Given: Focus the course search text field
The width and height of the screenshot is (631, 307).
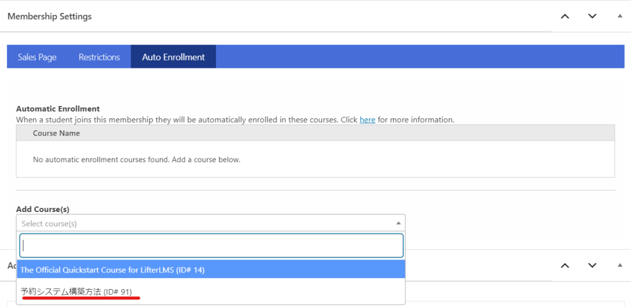Looking at the screenshot, I should [212, 245].
